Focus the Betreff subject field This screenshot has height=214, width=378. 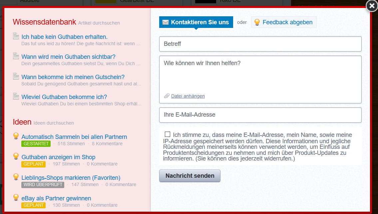click(260, 44)
